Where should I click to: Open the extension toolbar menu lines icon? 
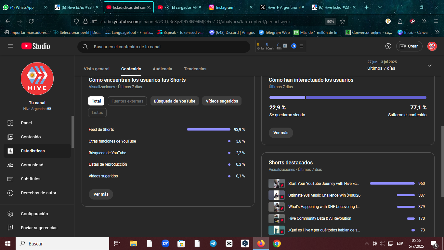[x=301, y=46]
